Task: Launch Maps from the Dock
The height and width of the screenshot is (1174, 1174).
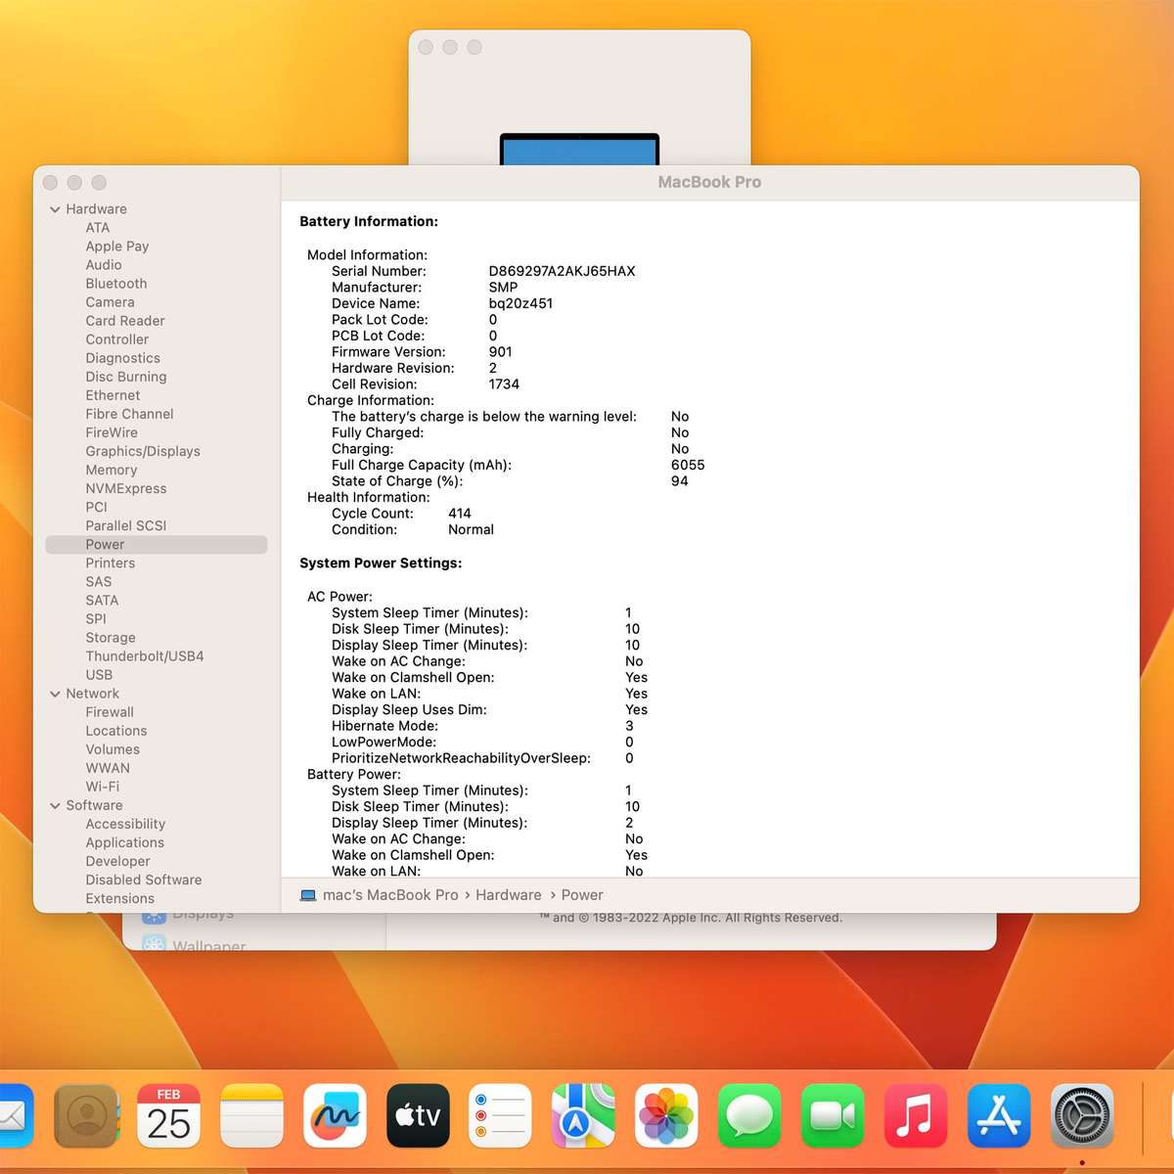Action: pyautogui.click(x=582, y=1115)
